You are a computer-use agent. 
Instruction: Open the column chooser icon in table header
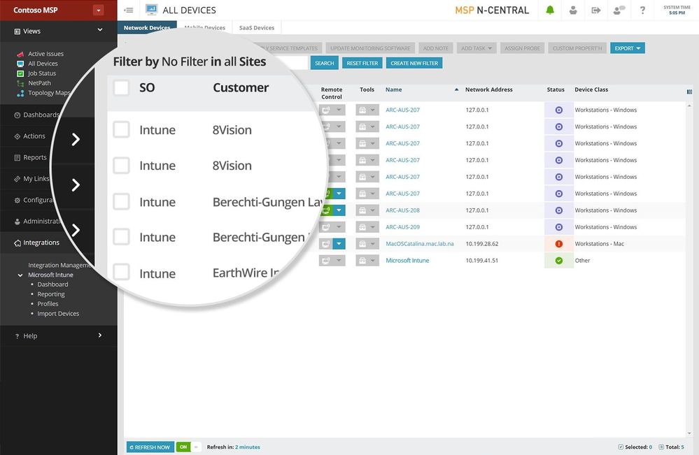pos(690,92)
